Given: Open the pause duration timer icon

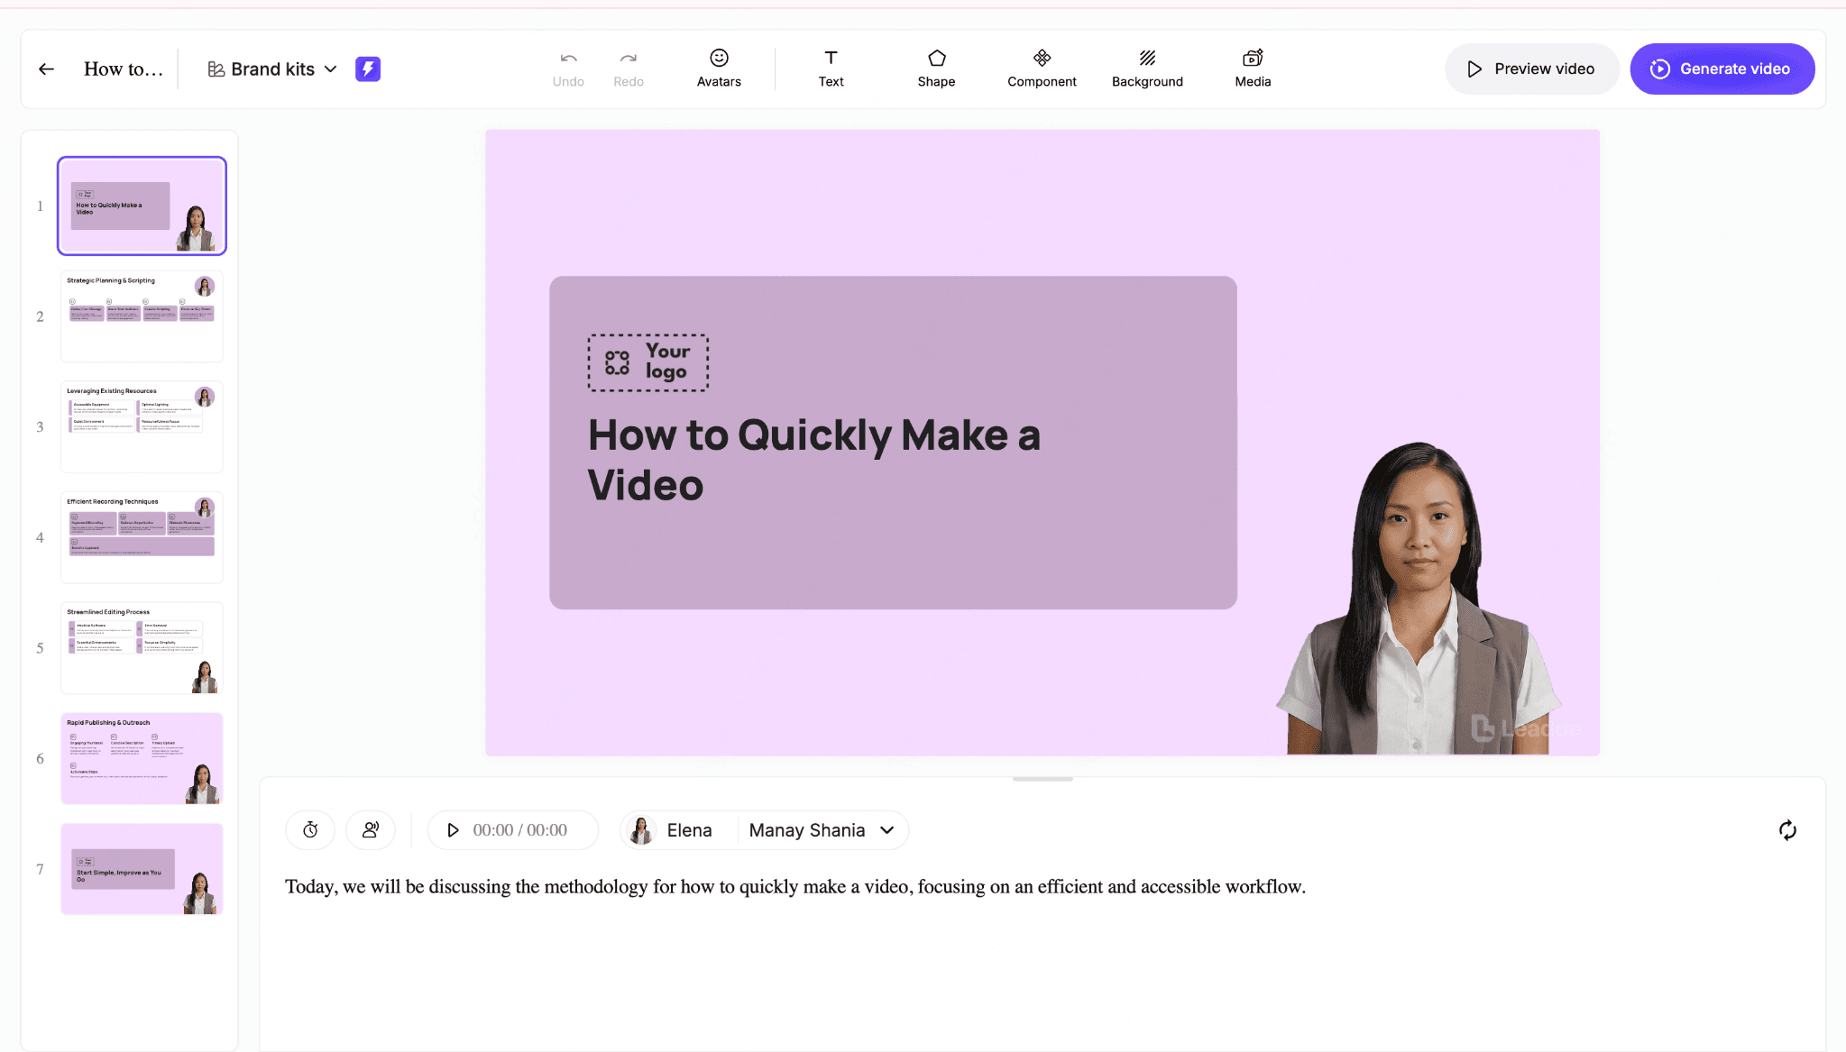Looking at the screenshot, I should coord(310,829).
